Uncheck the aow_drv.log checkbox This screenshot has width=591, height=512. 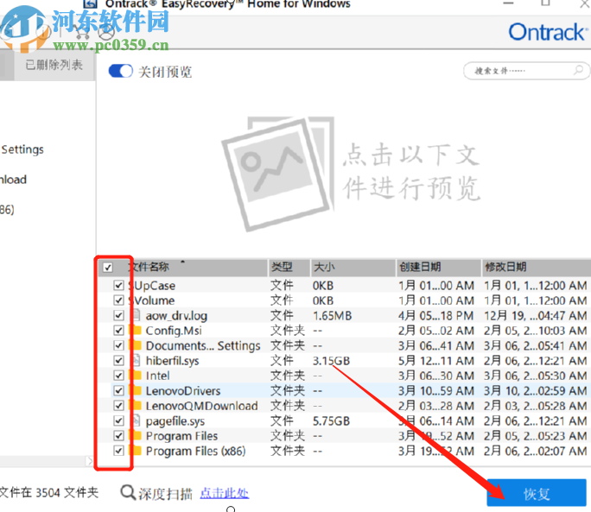pyautogui.click(x=118, y=315)
